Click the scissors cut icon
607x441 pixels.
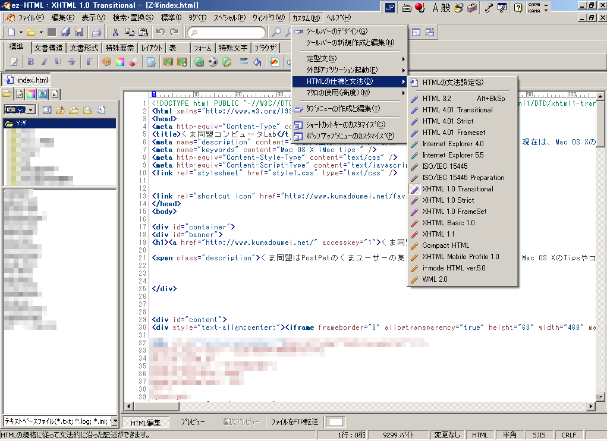(x=115, y=33)
